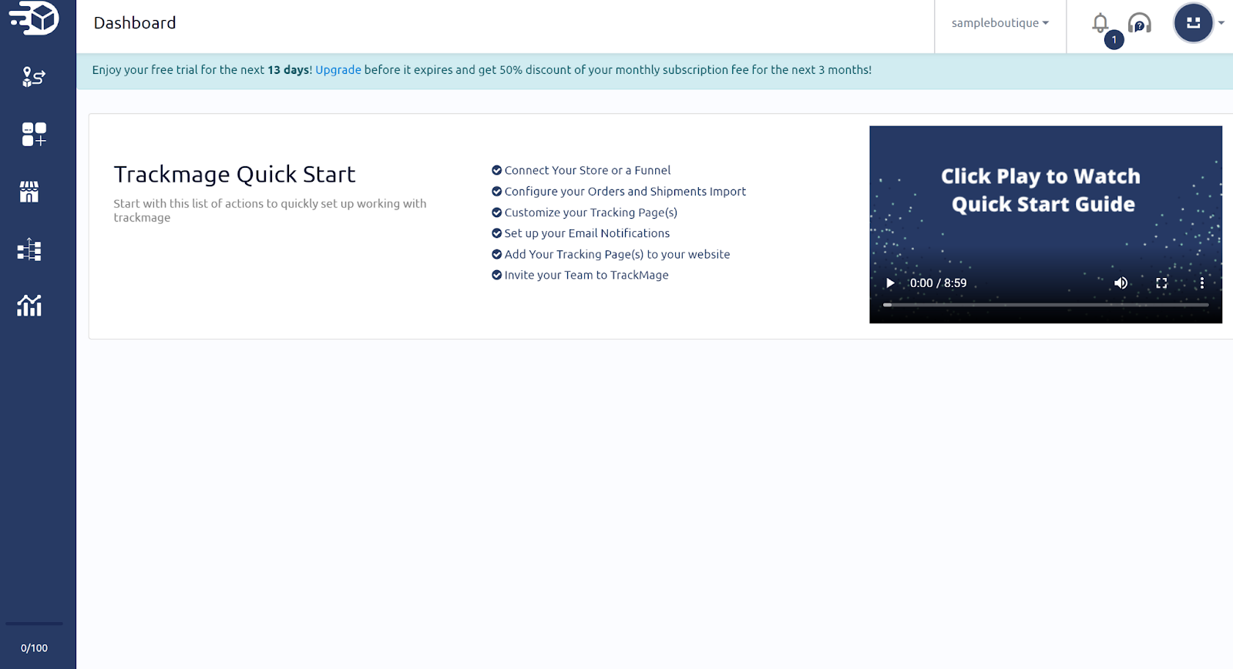Open video more options menu
This screenshot has height=669, width=1233.
point(1201,283)
